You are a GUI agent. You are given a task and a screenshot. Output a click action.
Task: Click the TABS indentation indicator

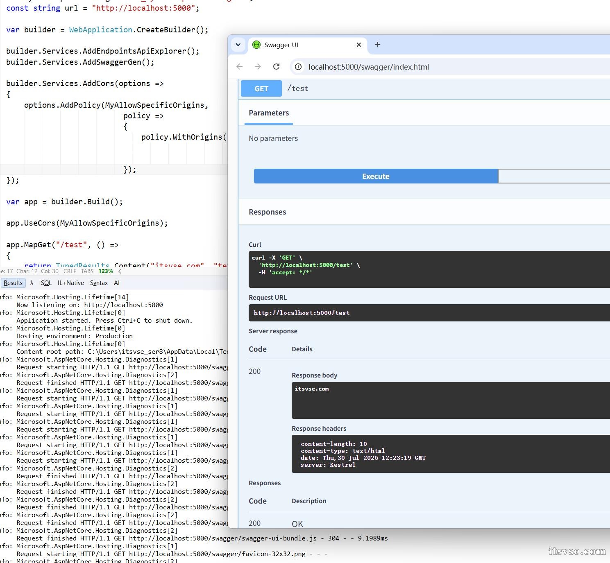87,271
